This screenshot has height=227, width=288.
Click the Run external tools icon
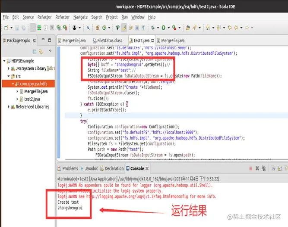pos(174,28)
